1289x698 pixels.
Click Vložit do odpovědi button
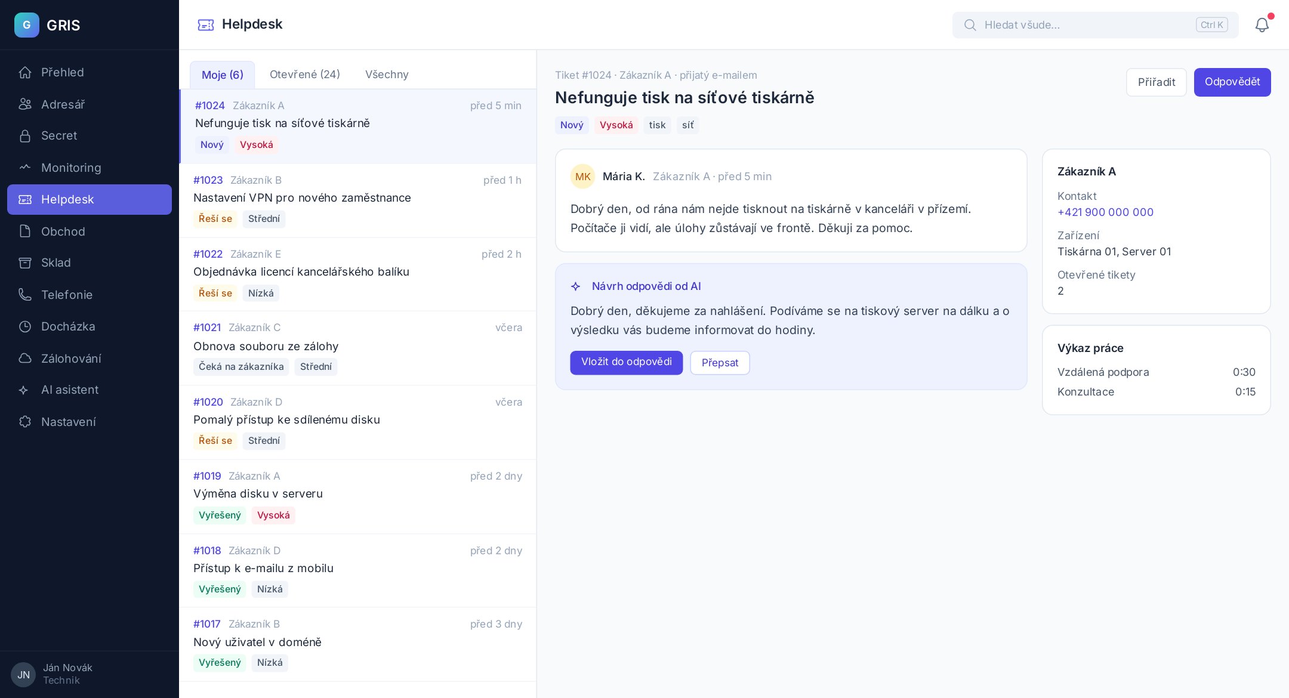[627, 362]
